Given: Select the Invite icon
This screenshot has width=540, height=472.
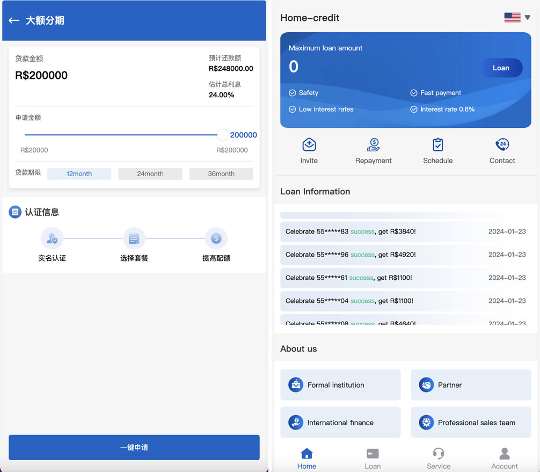Looking at the screenshot, I should (309, 146).
